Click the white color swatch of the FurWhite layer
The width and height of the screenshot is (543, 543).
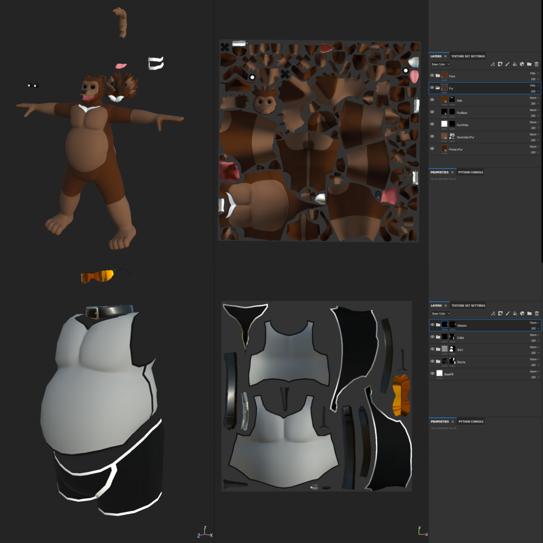pyautogui.click(x=444, y=124)
